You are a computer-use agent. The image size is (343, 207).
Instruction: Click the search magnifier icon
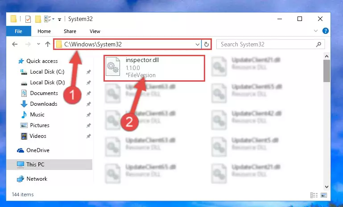click(319, 45)
